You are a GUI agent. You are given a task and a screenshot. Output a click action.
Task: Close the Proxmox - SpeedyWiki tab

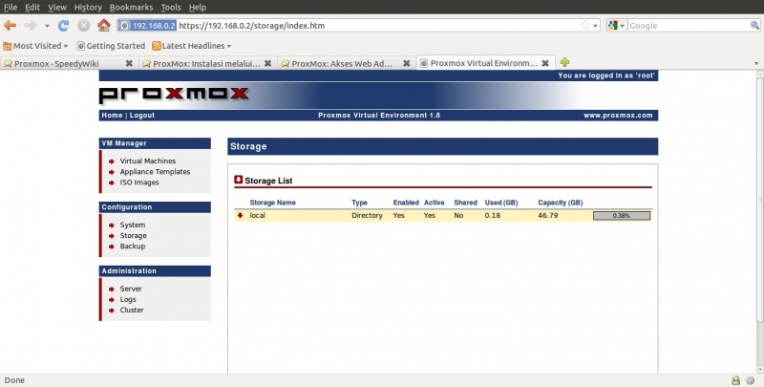(x=129, y=63)
